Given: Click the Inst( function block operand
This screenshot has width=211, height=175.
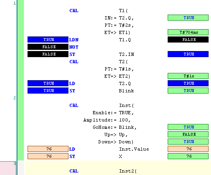Looking at the screenshot, I should click(126, 105).
